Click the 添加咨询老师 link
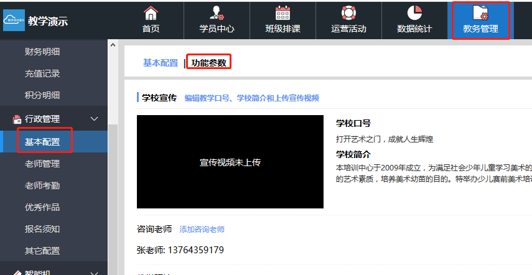This screenshot has width=532, height=275. point(202,230)
